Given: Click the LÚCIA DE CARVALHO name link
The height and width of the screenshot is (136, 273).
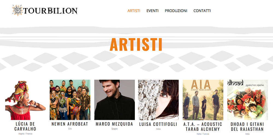Looking at the screenshot, I should 25,126.
